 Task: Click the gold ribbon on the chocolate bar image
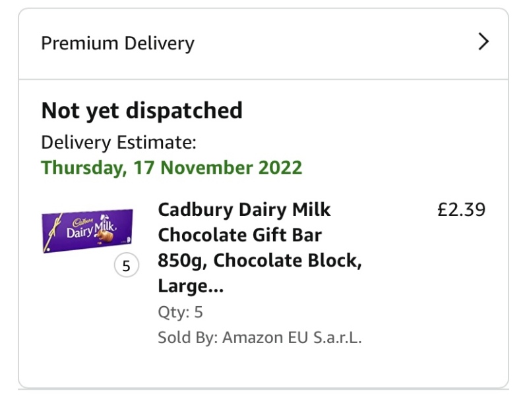click(x=56, y=226)
